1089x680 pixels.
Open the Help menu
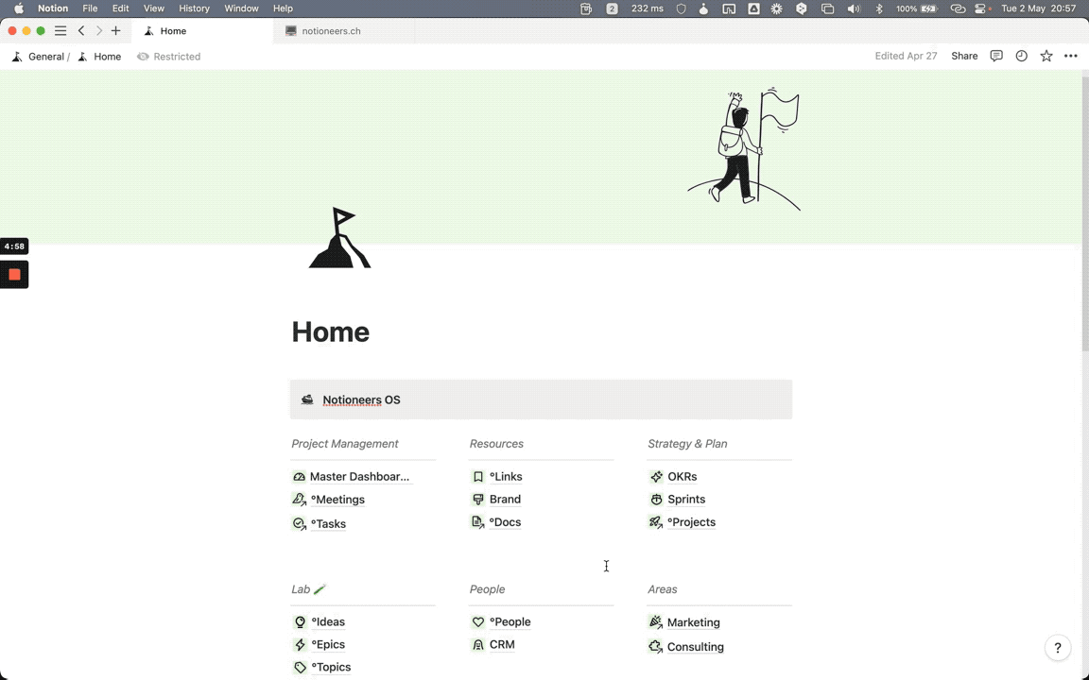(283, 8)
